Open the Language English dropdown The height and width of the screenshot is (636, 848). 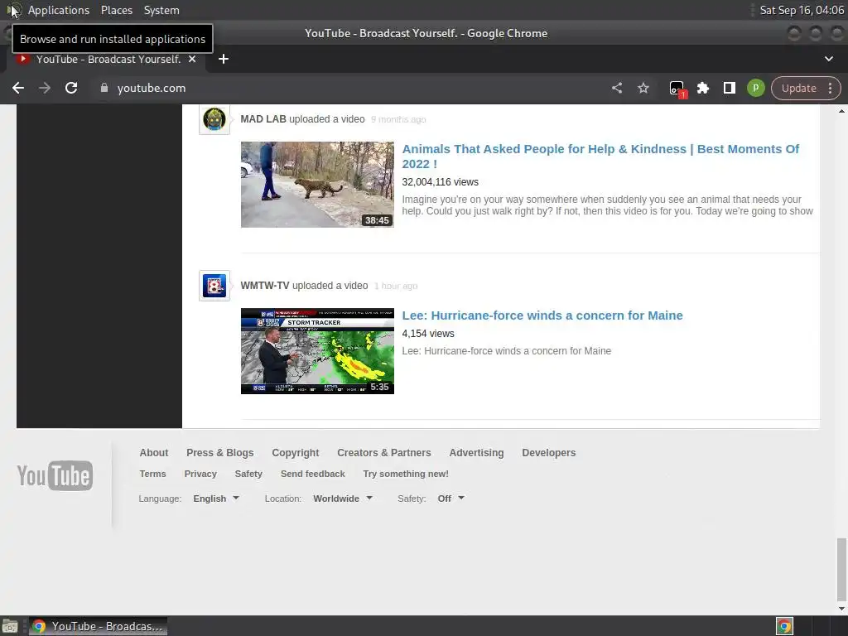point(216,499)
